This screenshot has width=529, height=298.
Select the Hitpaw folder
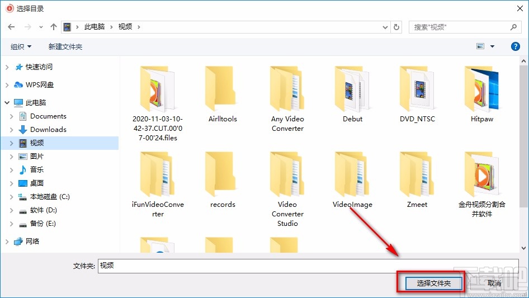482,94
